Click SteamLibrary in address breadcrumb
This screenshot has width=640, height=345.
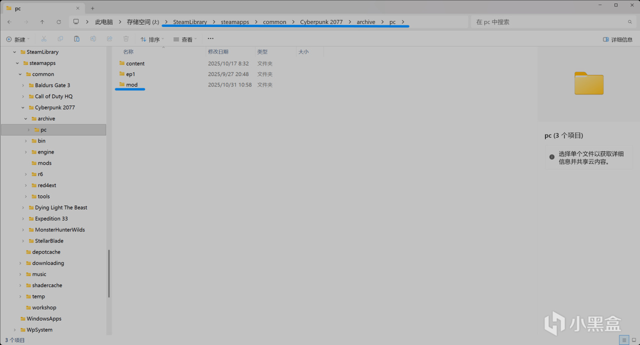190,22
